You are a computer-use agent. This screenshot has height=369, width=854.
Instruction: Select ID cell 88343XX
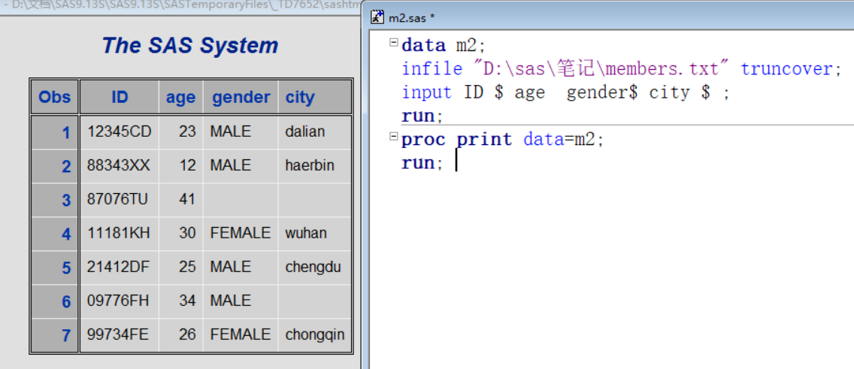coord(120,165)
